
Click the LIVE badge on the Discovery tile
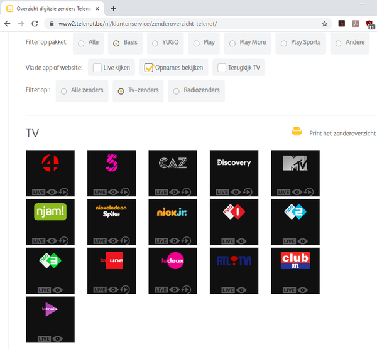click(x=222, y=192)
